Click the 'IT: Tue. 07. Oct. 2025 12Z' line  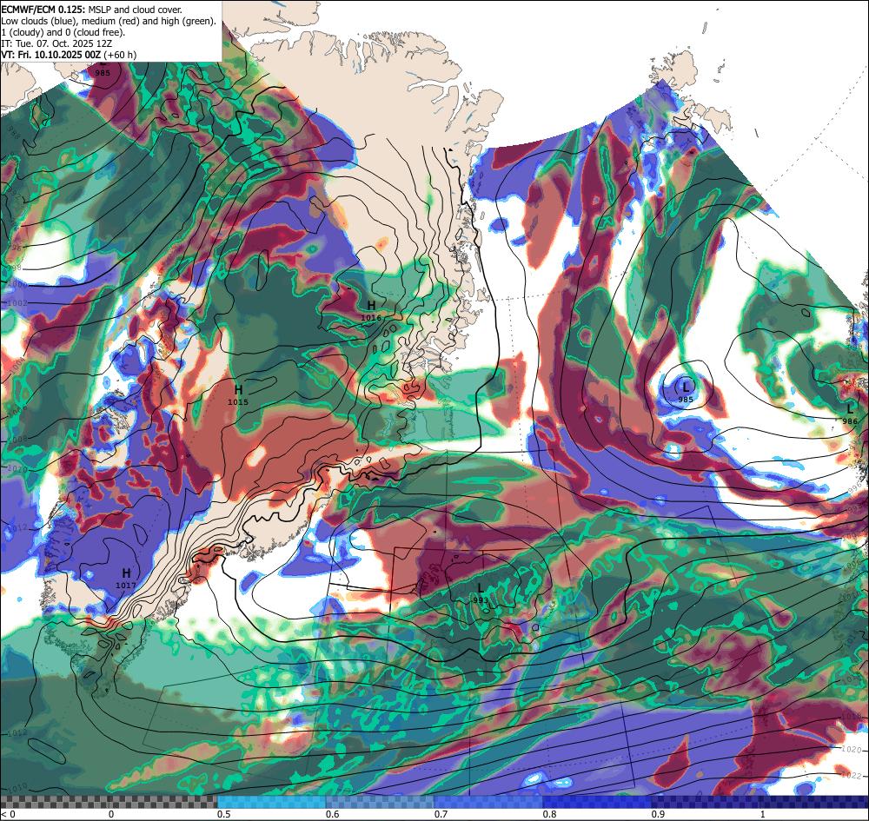click(x=56, y=43)
